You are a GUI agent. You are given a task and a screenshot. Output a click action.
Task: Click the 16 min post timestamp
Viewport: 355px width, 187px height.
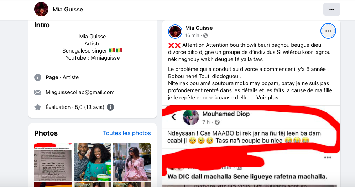pos(192,35)
